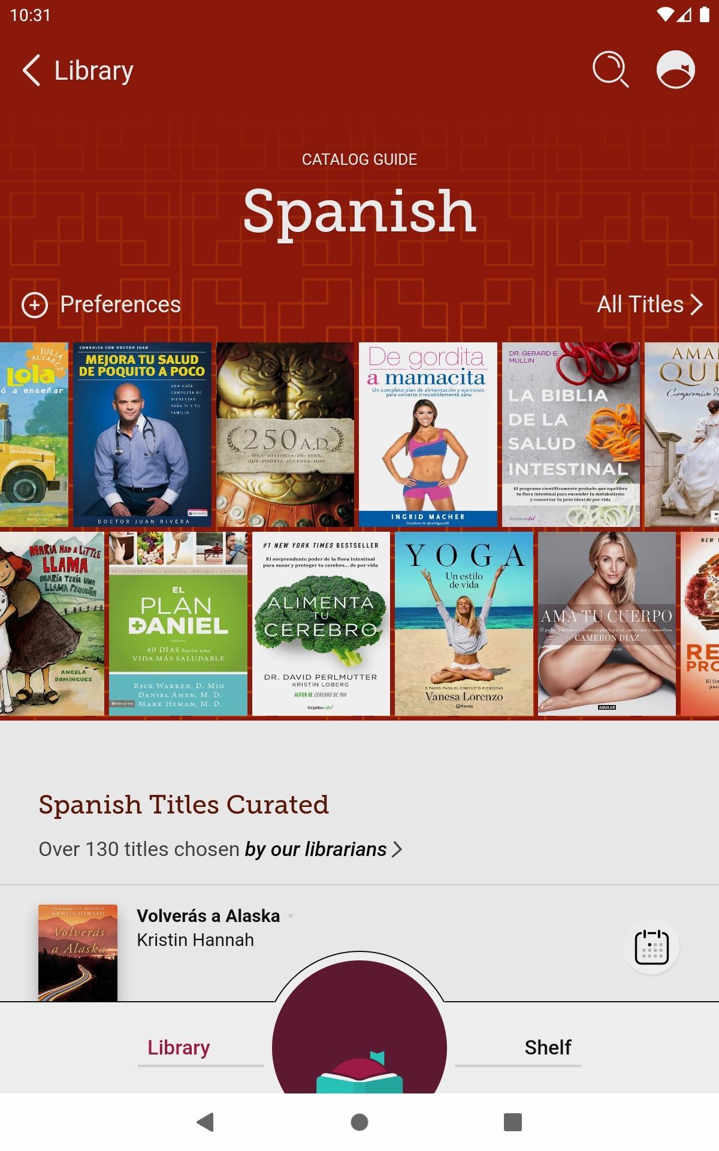719x1151 pixels.
Task: Open El Plan Daniel book cover
Action: 178,623
